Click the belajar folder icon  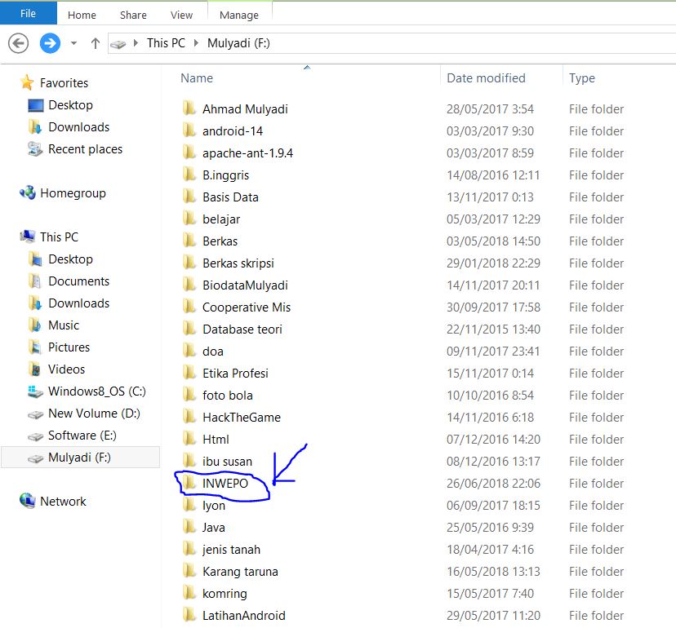189,219
